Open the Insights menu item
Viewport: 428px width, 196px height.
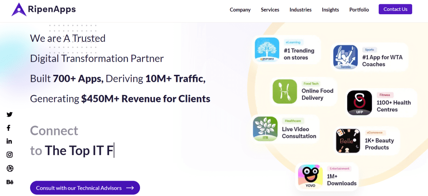click(330, 10)
